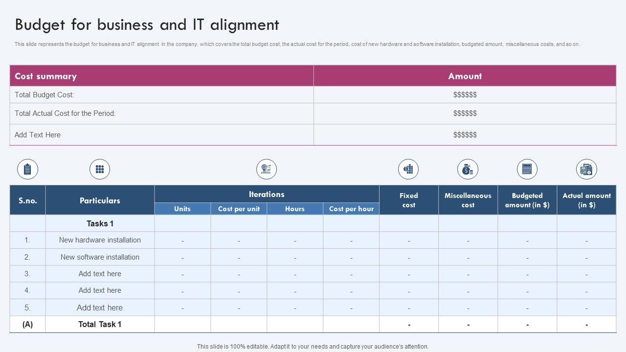Select Hours cell in row 3
The width and height of the screenshot is (626, 352).
click(295, 274)
